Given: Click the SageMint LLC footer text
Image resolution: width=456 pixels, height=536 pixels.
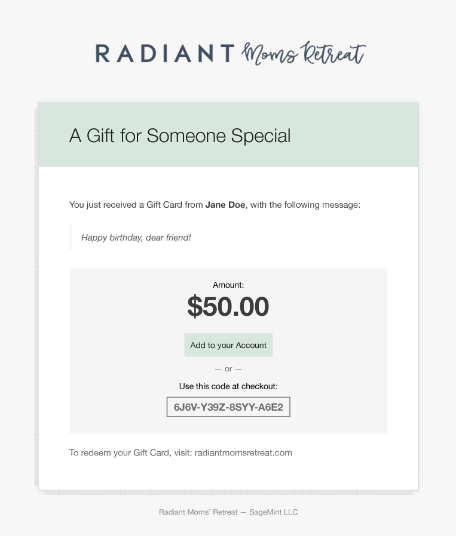Looking at the screenshot, I should (x=273, y=512).
